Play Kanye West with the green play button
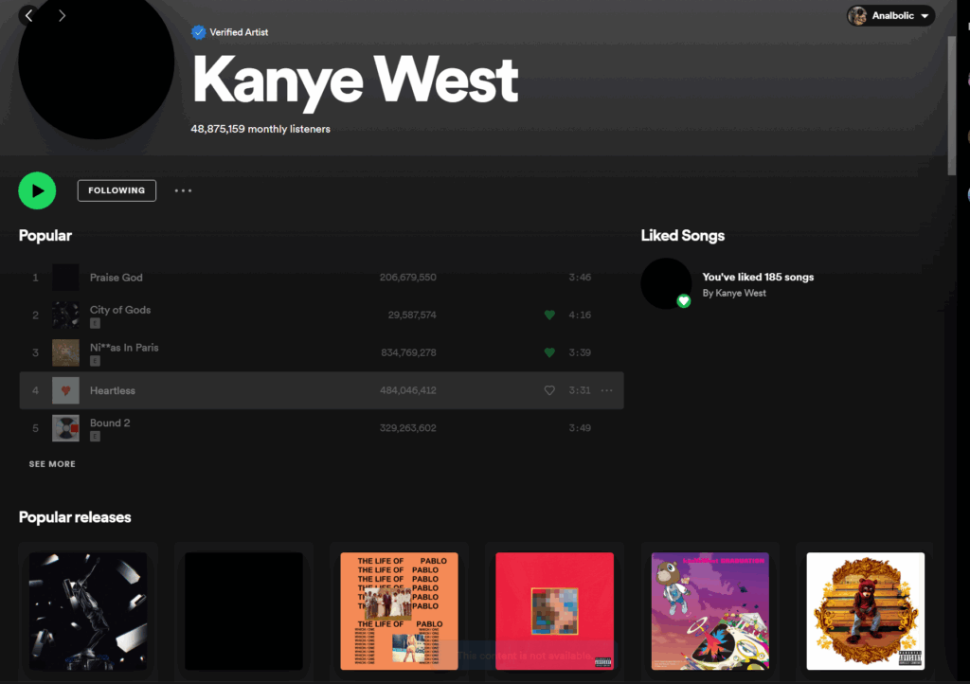 (x=37, y=190)
